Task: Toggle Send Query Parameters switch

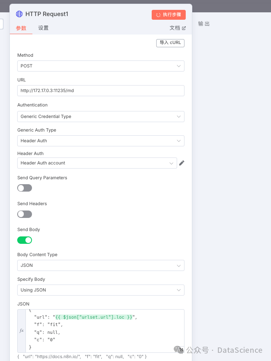Action: tap(25, 188)
